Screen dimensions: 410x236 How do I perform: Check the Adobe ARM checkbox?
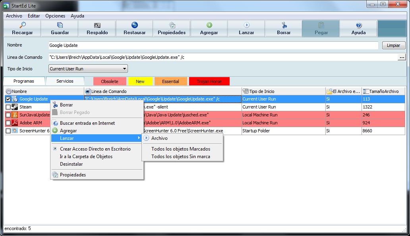(x=8, y=123)
